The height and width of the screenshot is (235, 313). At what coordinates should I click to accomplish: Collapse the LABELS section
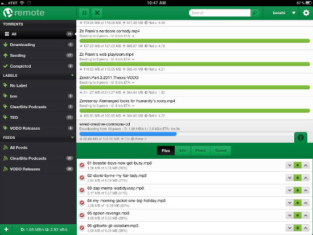click(x=72, y=75)
